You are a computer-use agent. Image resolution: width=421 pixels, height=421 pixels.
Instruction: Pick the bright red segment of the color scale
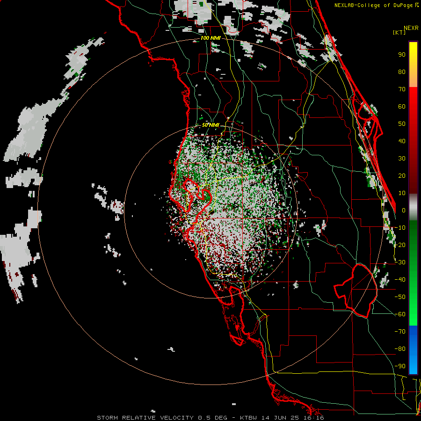coord(413,105)
